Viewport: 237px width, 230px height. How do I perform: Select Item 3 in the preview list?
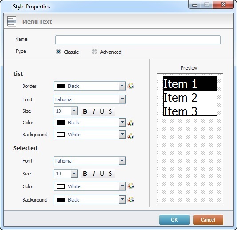[x=190, y=110]
